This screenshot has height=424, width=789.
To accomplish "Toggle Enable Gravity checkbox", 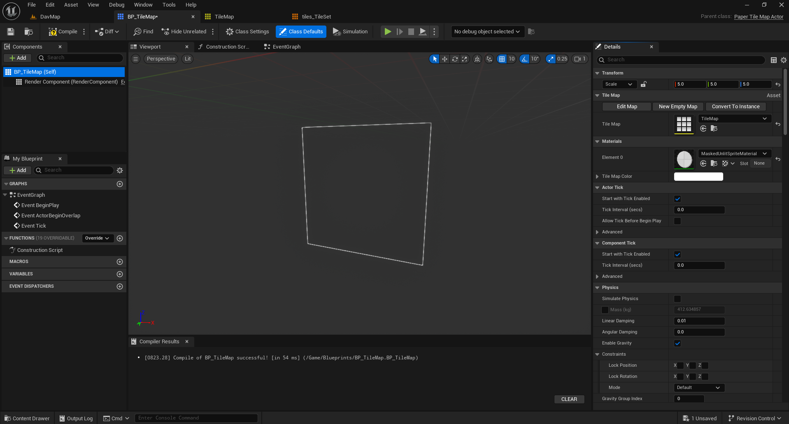I will 677,343.
